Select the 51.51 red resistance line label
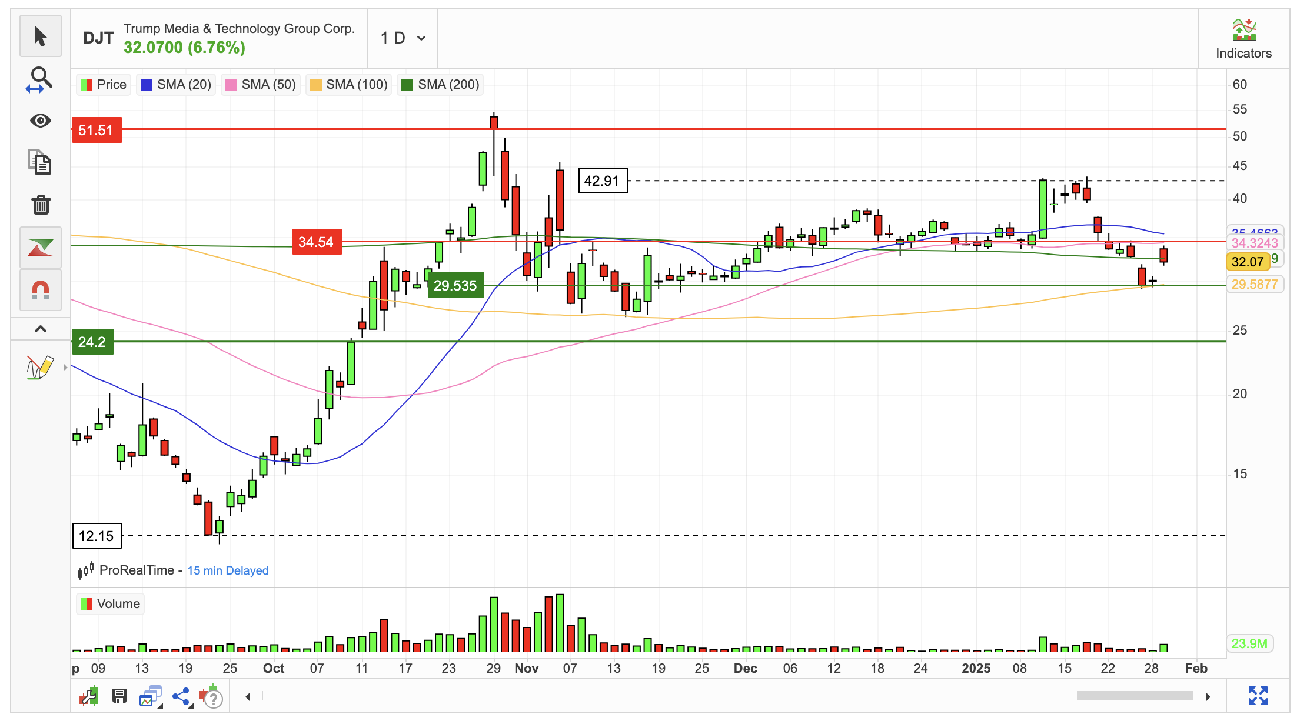The height and width of the screenshot is (721, 1297). pyautogui.click(x=97, y=130)
